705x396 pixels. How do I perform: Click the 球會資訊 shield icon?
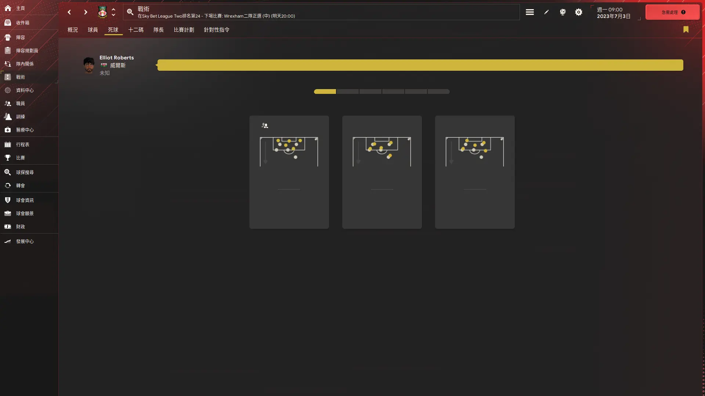click(8, 200)
